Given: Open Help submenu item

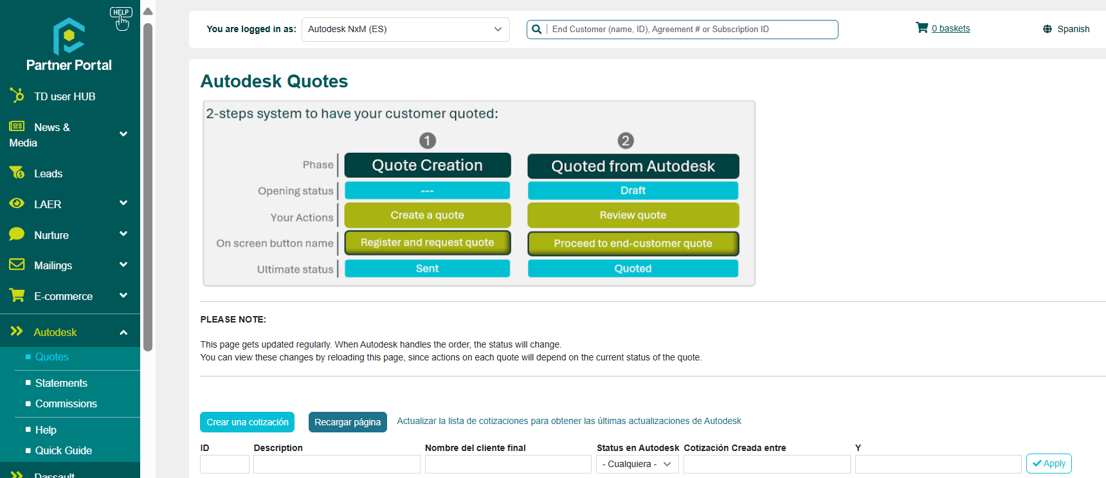Looking at the screenshot, I should [46, 430].
